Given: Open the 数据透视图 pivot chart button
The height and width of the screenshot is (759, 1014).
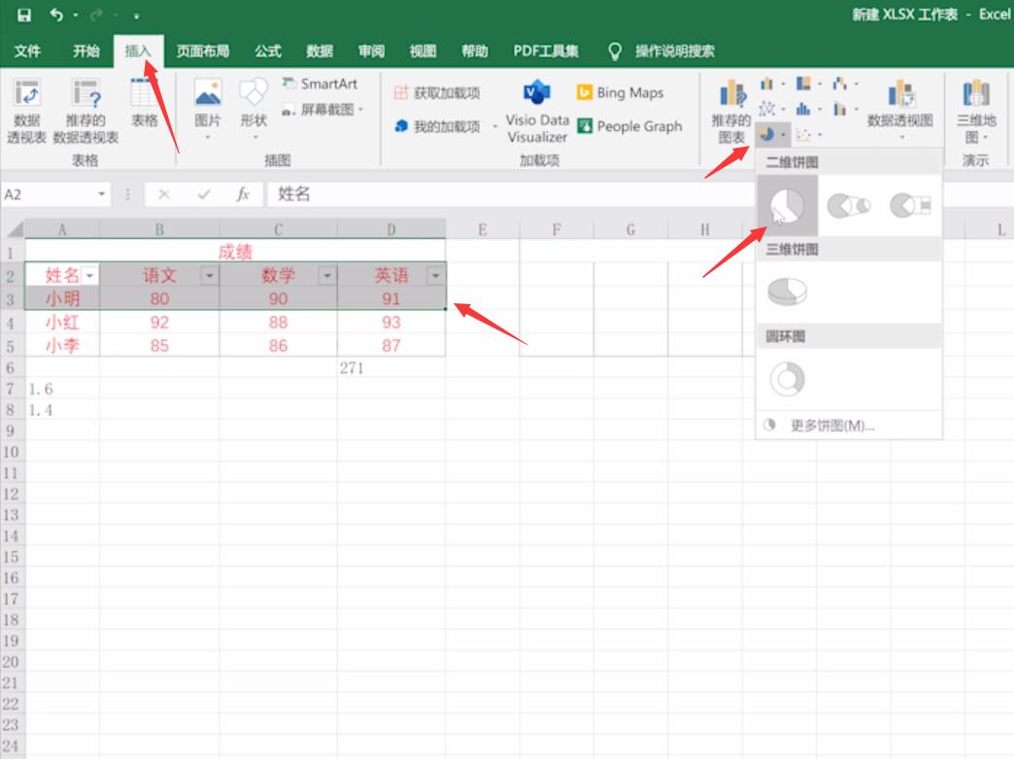Looking at the screenshot, I should pos(900,109).
